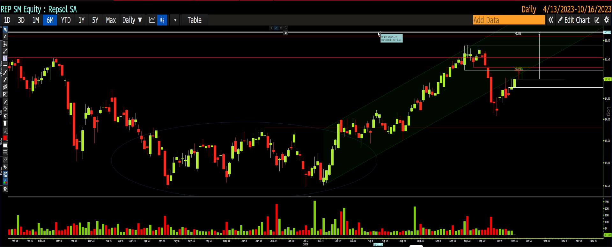Open the font style A tool

point(5,131)
